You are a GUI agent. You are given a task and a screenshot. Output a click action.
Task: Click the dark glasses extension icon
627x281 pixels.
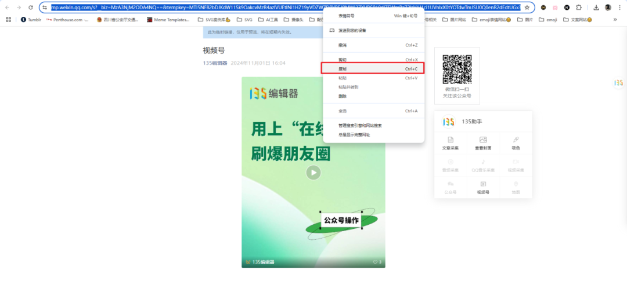[x=543, y=8]
